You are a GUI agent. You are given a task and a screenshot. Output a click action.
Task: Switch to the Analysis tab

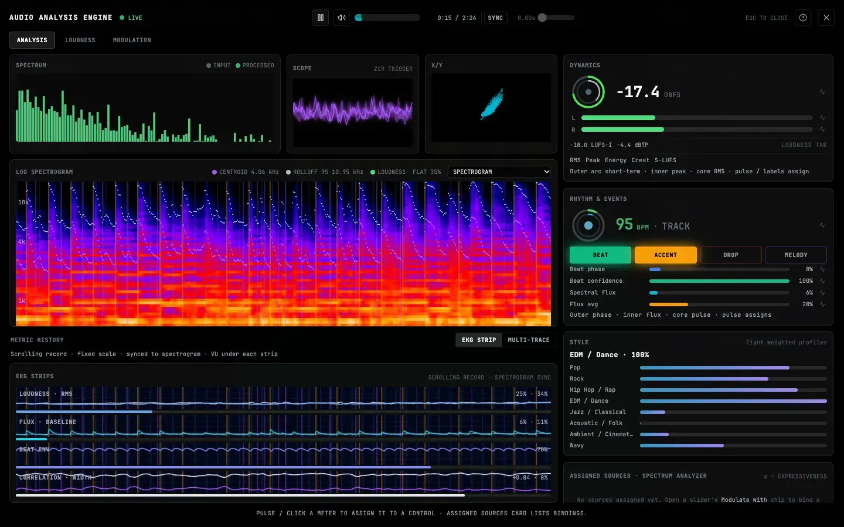(32, 40)
